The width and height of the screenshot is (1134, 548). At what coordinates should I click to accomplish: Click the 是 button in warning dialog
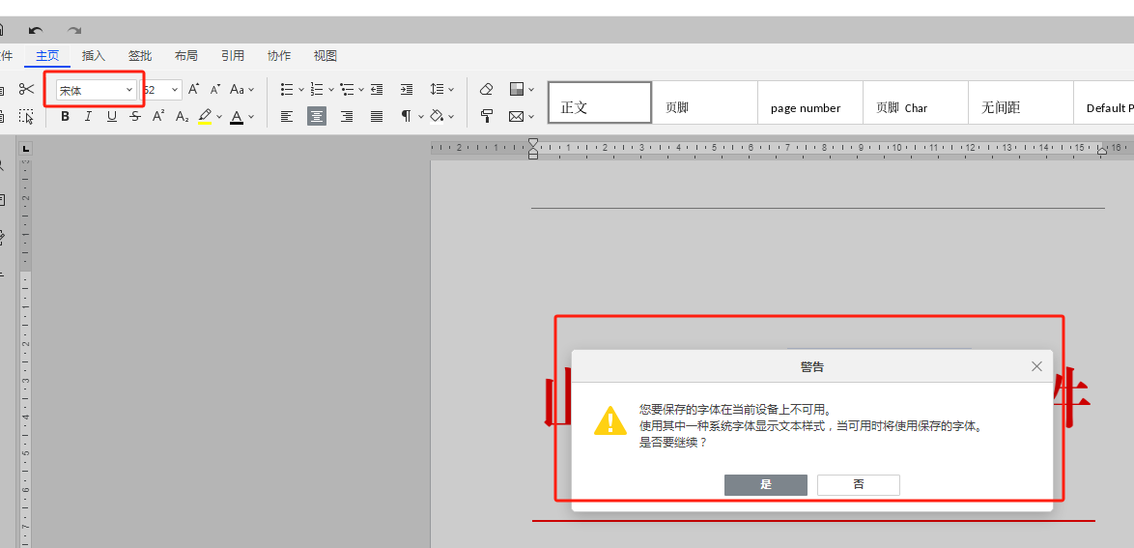pos(766,485)
